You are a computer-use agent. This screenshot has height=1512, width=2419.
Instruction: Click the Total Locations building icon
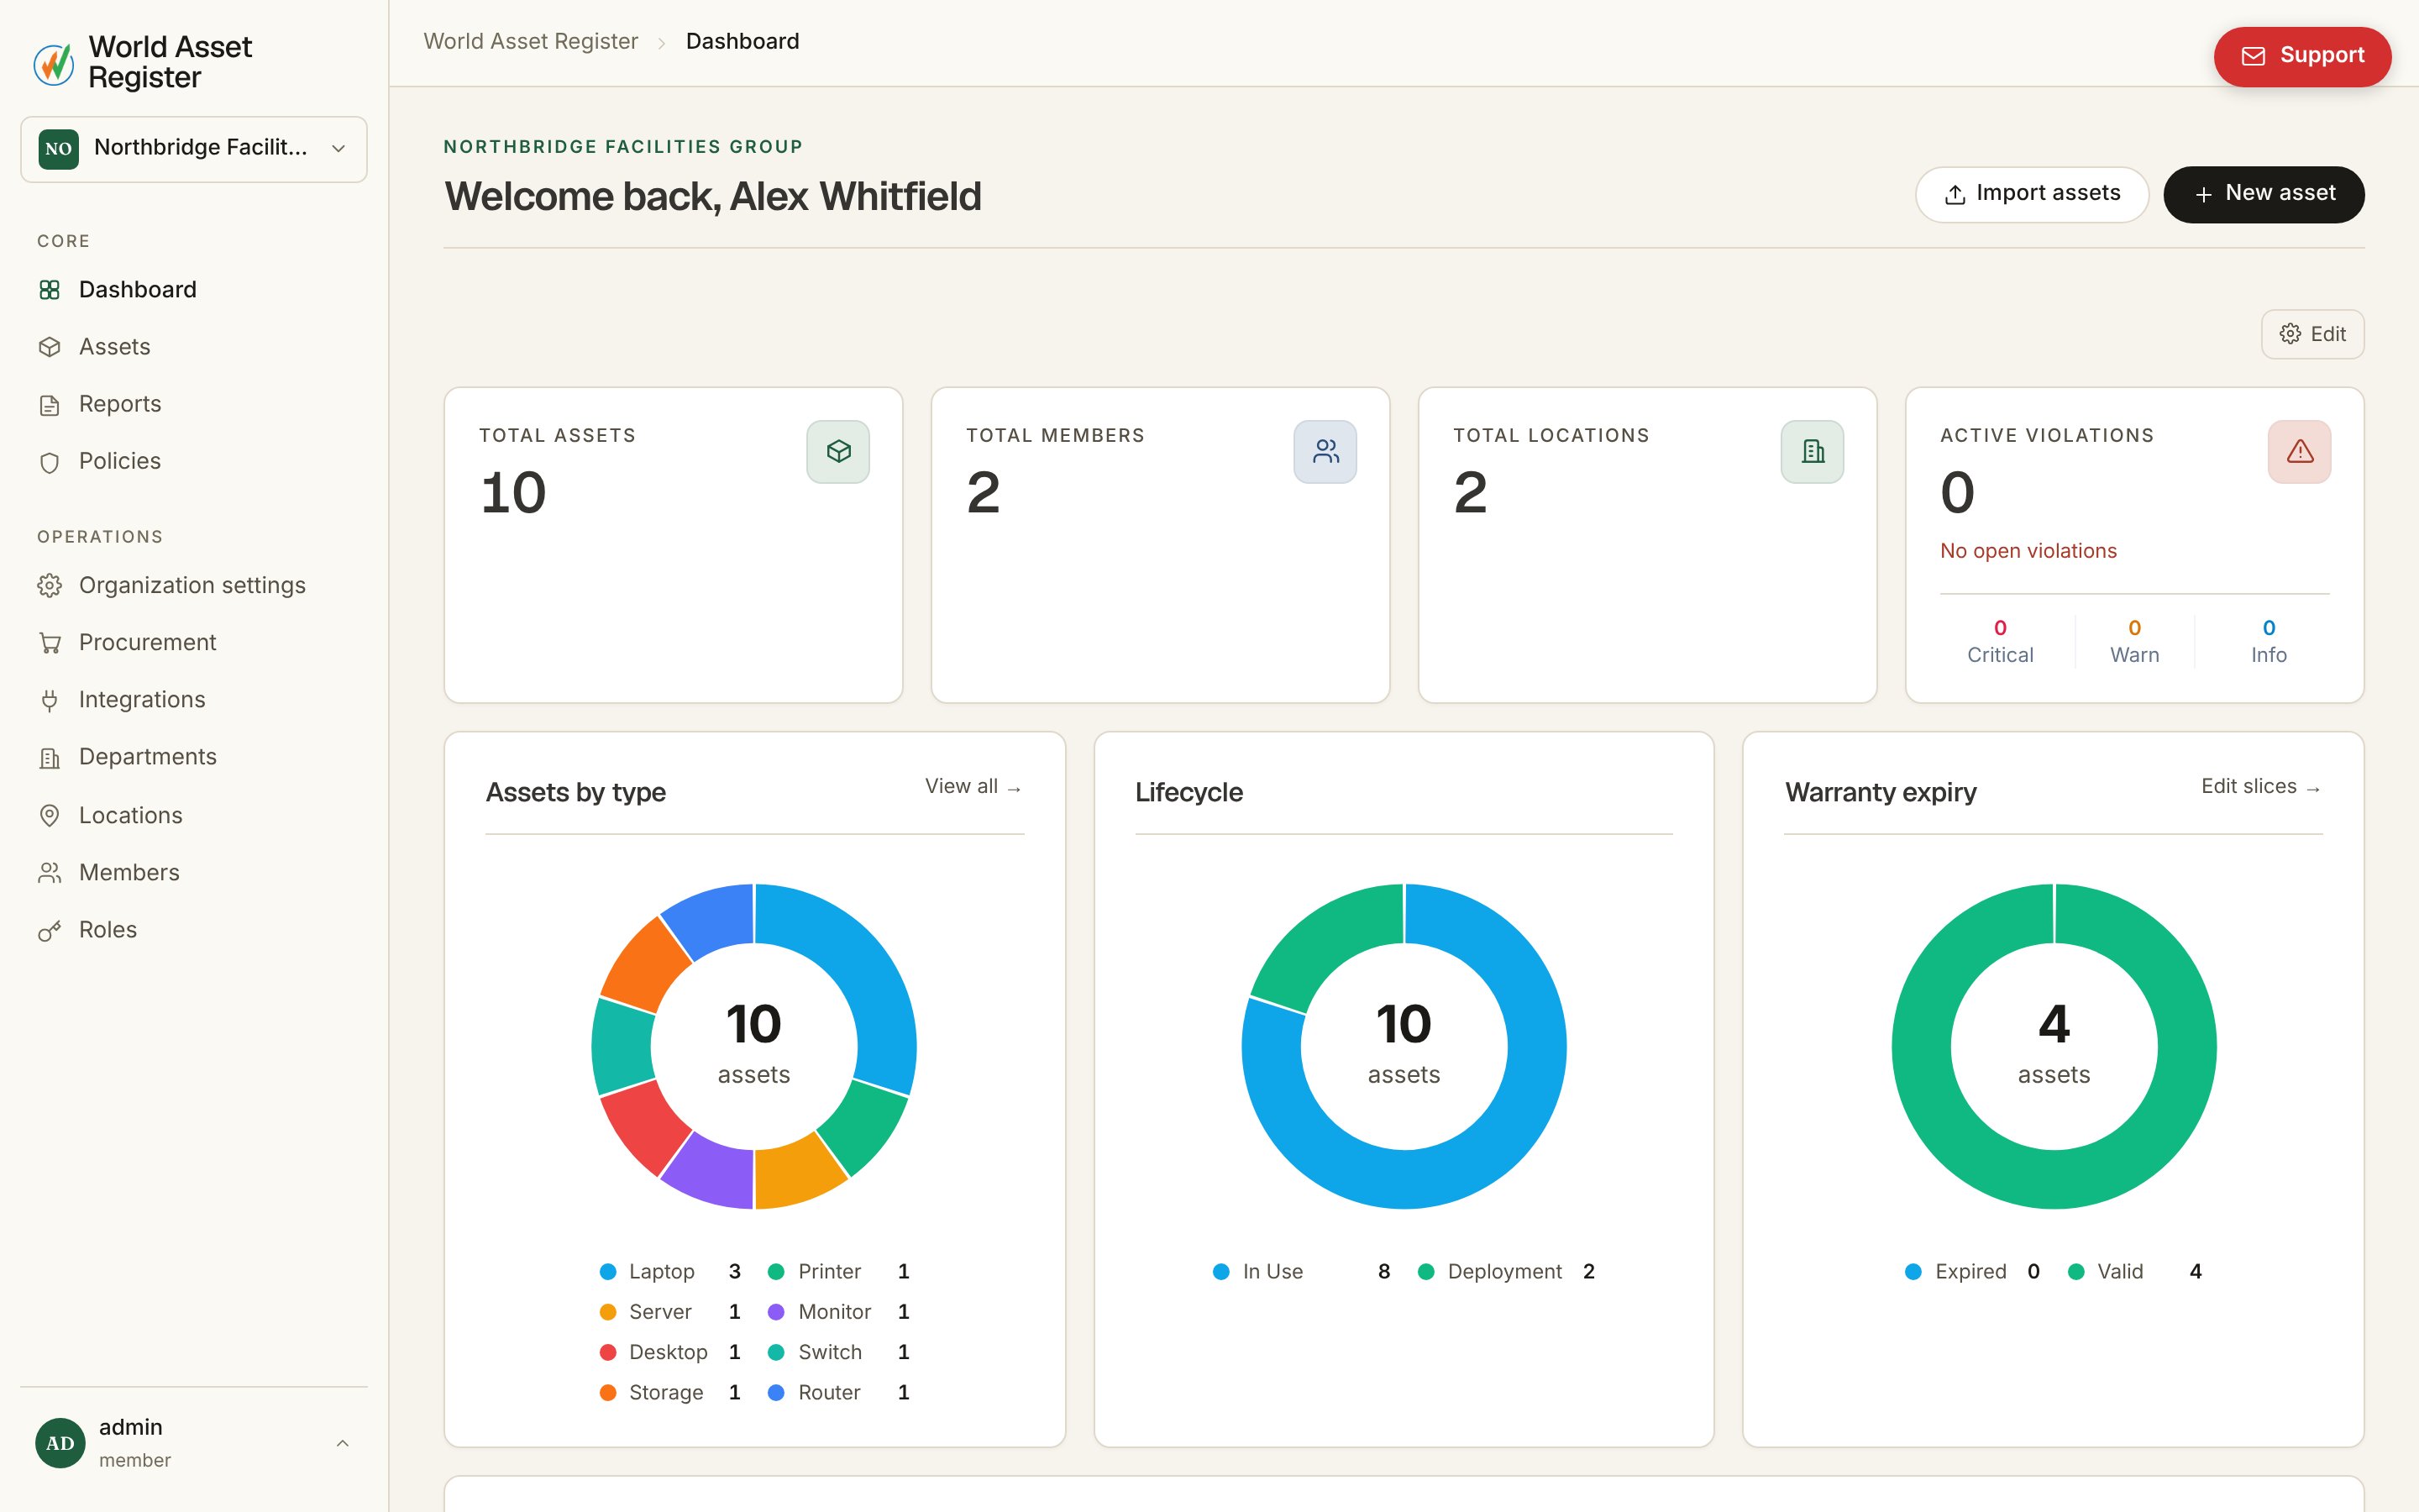tap(1813, 452)
